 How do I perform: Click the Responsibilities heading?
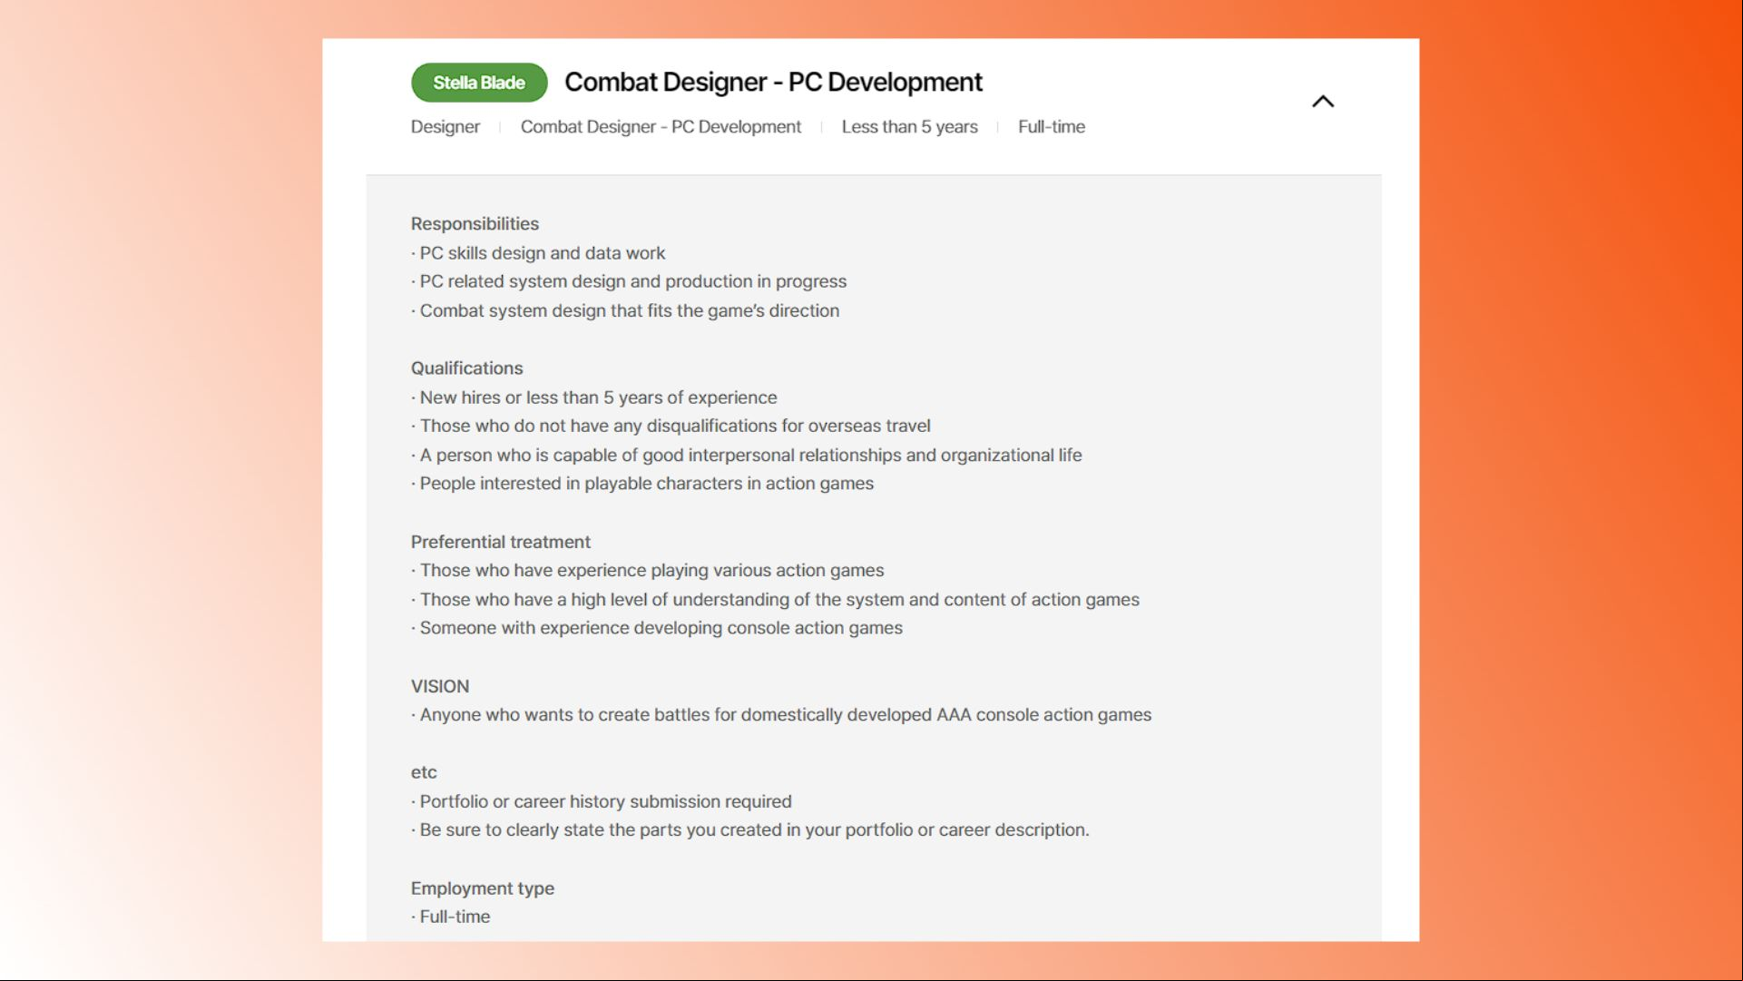475,224
